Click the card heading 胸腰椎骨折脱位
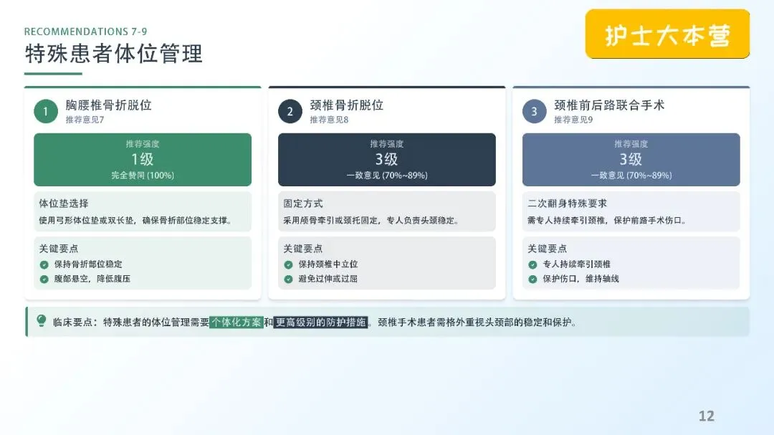This screenshot has height=435, width=774. [x=109, y=105]
